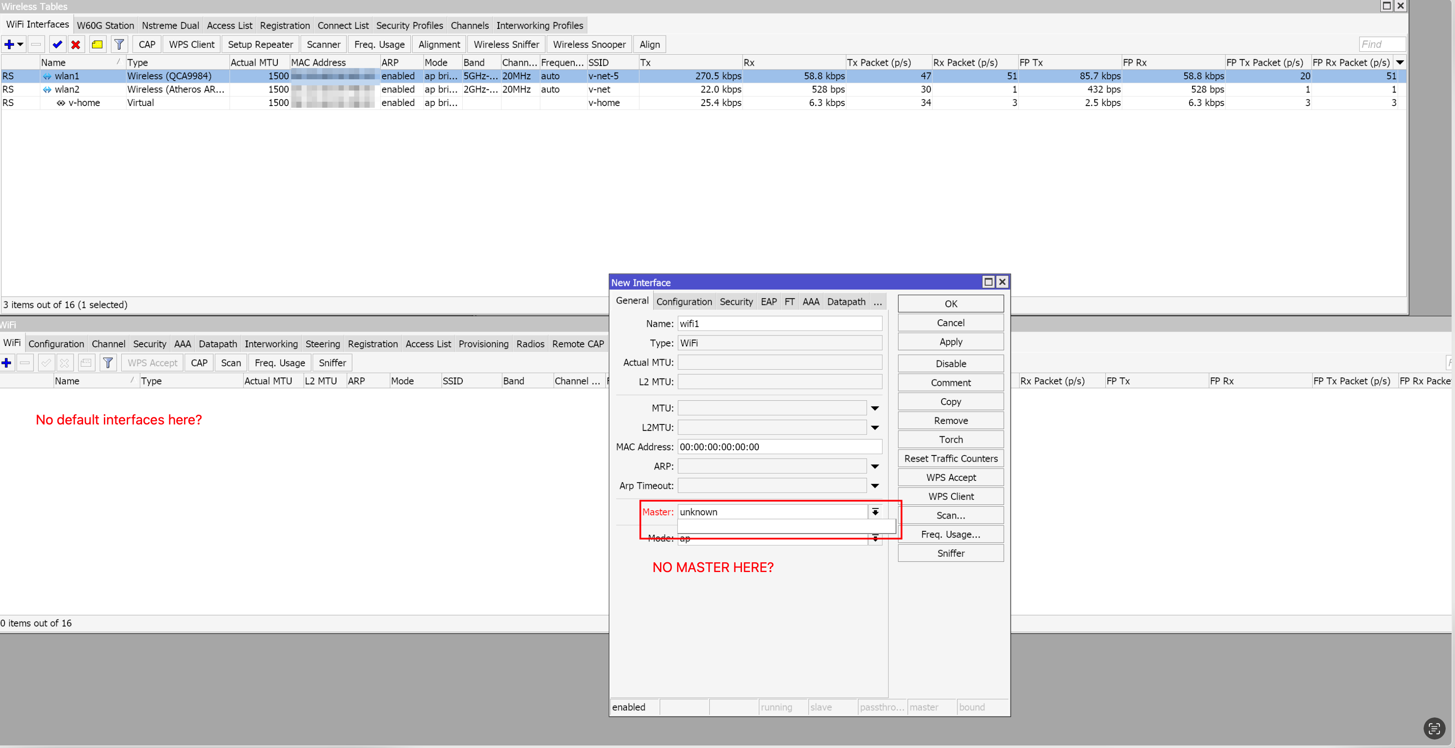Click the blue plus Add icon in Wireless Tables
Screen dimensions: 1455x748
click(x=9, y=44)
